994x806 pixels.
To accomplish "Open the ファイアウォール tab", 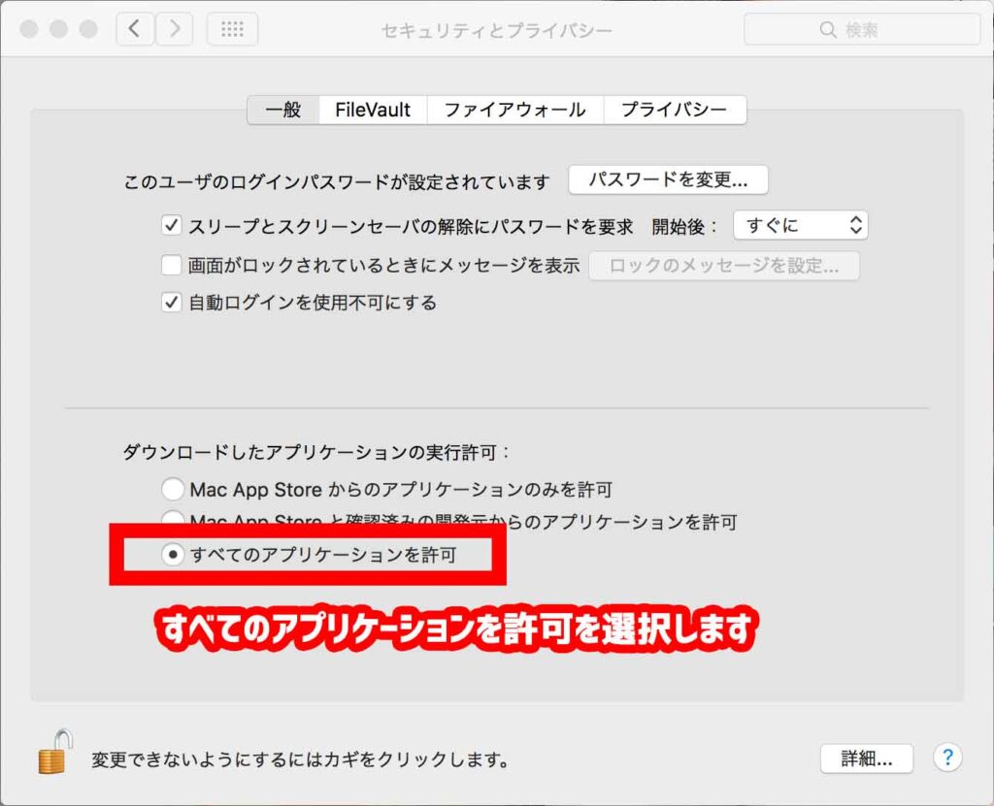I will [514, 110].
